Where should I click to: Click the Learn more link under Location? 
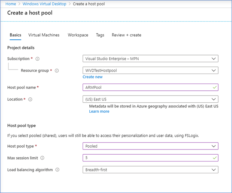point(99,111)
